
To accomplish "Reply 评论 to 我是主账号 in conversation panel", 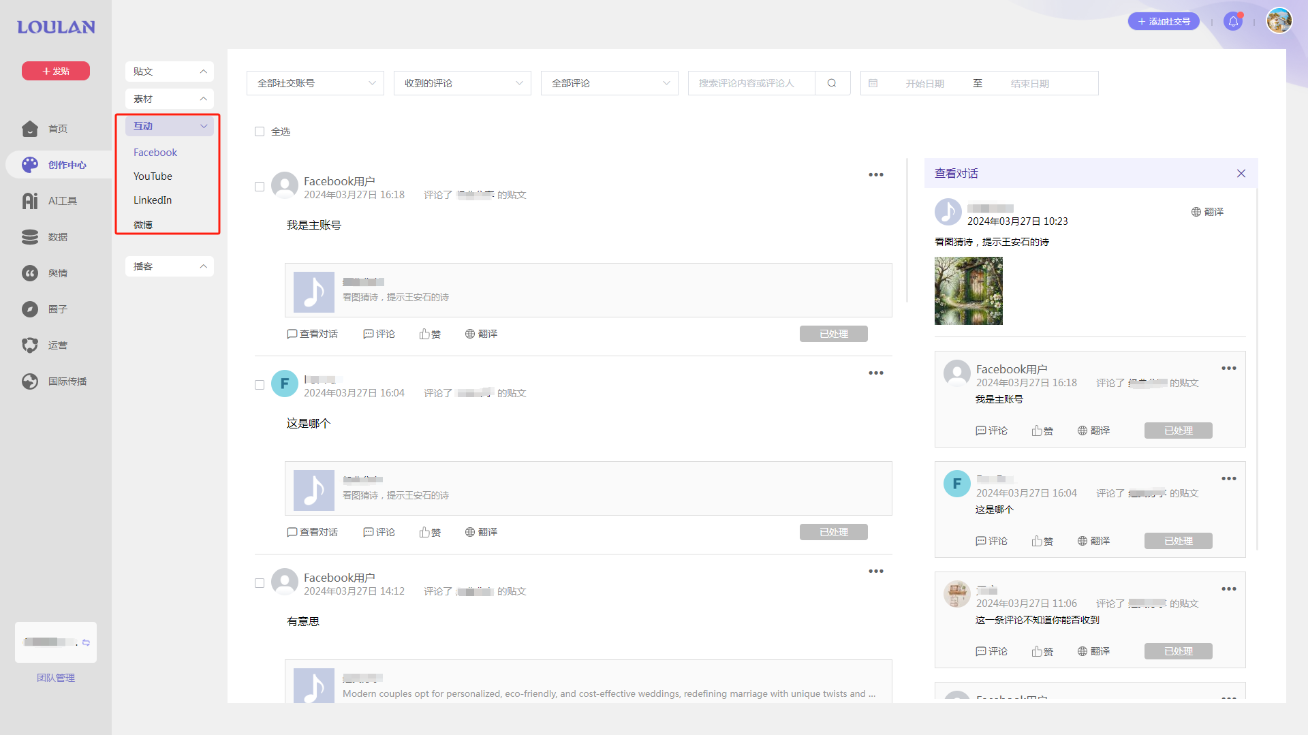I will pyautogui.click(x=992, y=431).
